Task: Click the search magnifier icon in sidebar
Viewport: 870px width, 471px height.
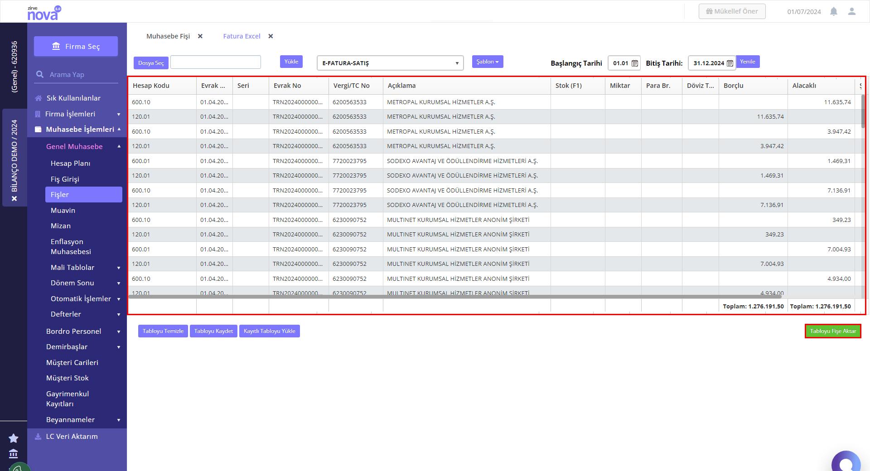Action: coord(40,74)
